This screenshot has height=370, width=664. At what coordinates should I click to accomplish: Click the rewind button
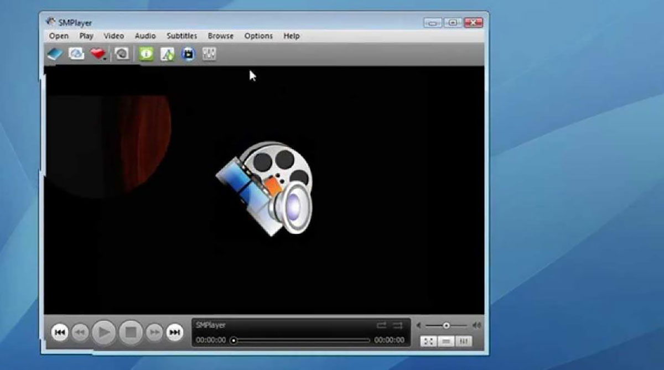[80, 332]
